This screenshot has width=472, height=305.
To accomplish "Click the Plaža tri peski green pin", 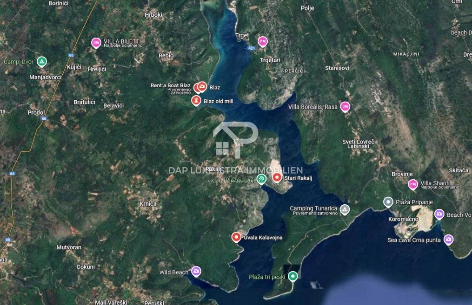I will click(293, 276).
